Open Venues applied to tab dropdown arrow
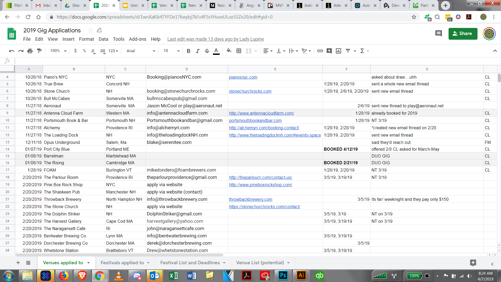 [x=88, y=263]
